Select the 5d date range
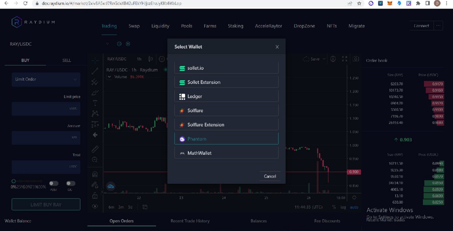Viewport: 453px width, 231px height. pyautogui.click(x=130, y=207)
